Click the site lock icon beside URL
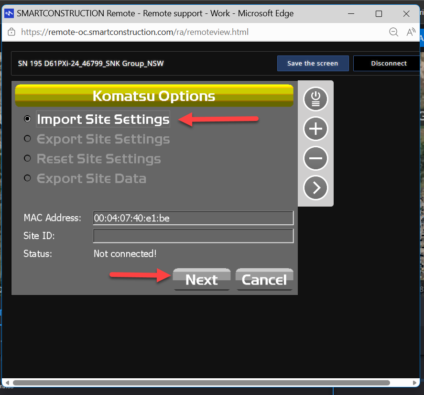This screenshot has width=424, height=395. click(x=11, y=32)
